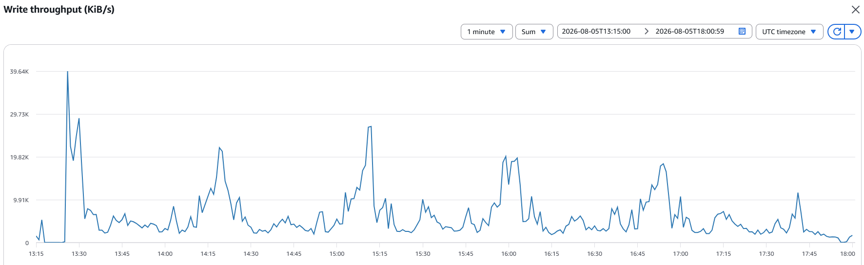This screenshot has width=864, height=265.
Task: Click the data peak near 16:00
Action: (x=506, y=156)
